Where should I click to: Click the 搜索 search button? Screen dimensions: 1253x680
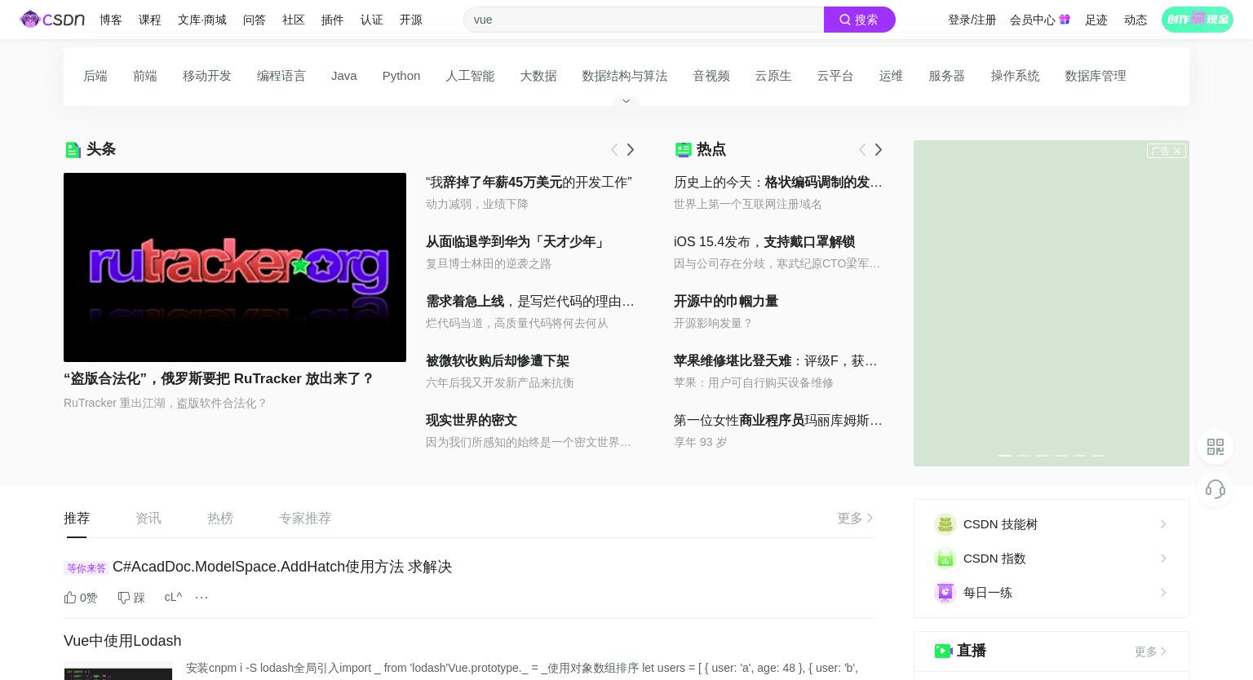[859, 20]
